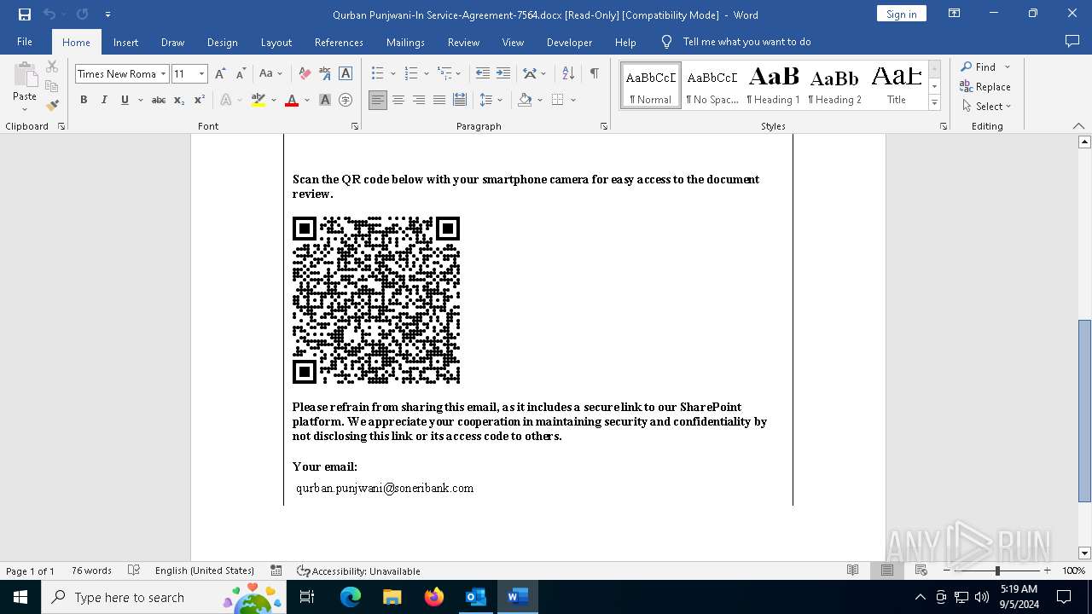This screenshot has height=614, width=1092.
Task: Expand the Styles gallery More arrow
Action: click(x=934, y=103)
